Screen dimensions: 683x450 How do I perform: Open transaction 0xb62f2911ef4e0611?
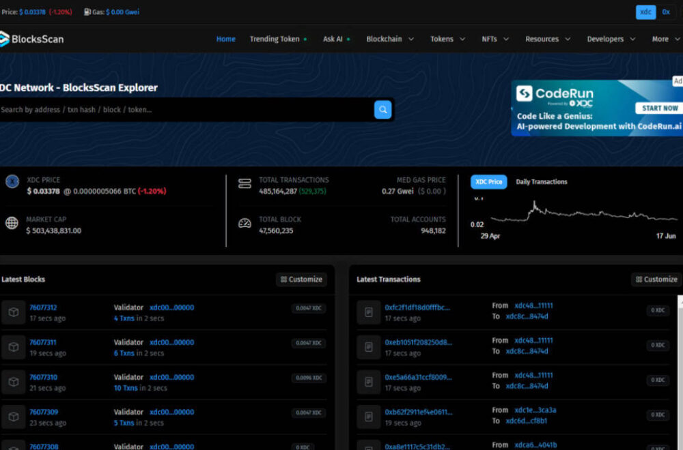(419, 412)
